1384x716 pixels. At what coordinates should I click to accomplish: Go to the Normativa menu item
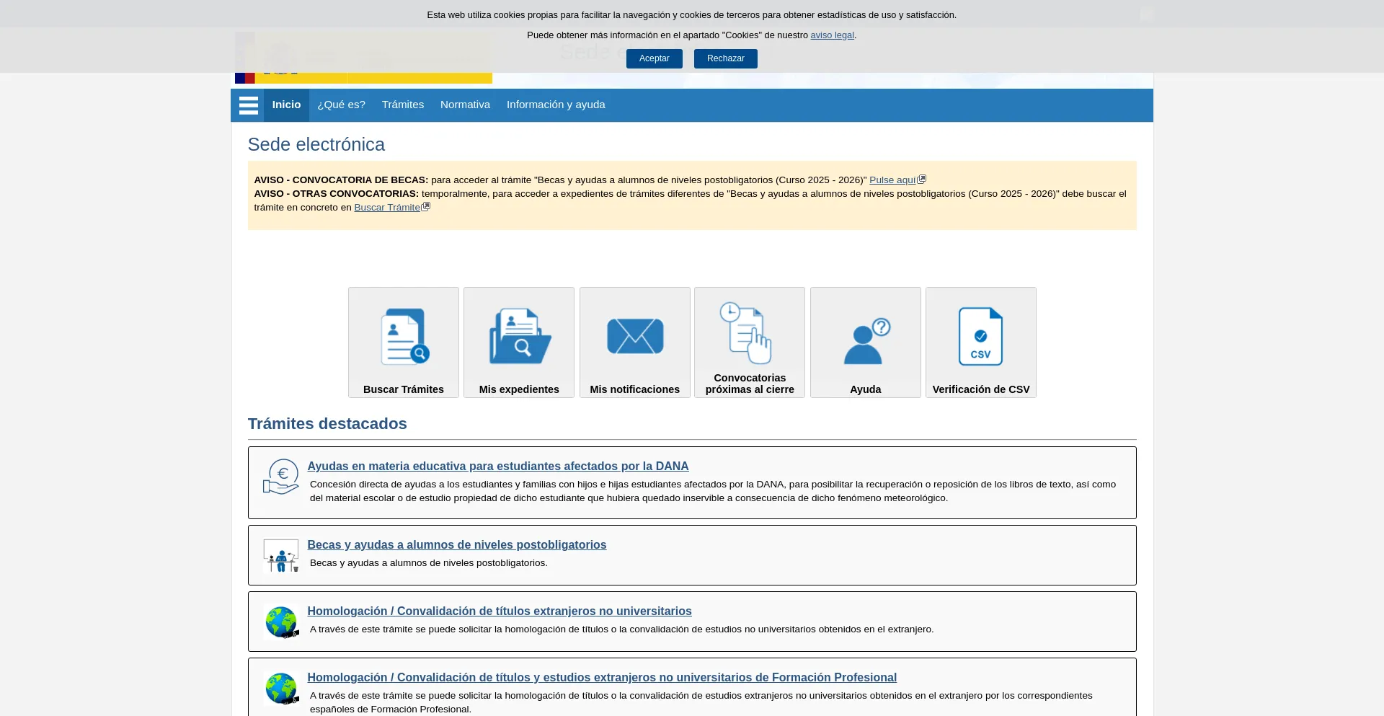point(465,105)
